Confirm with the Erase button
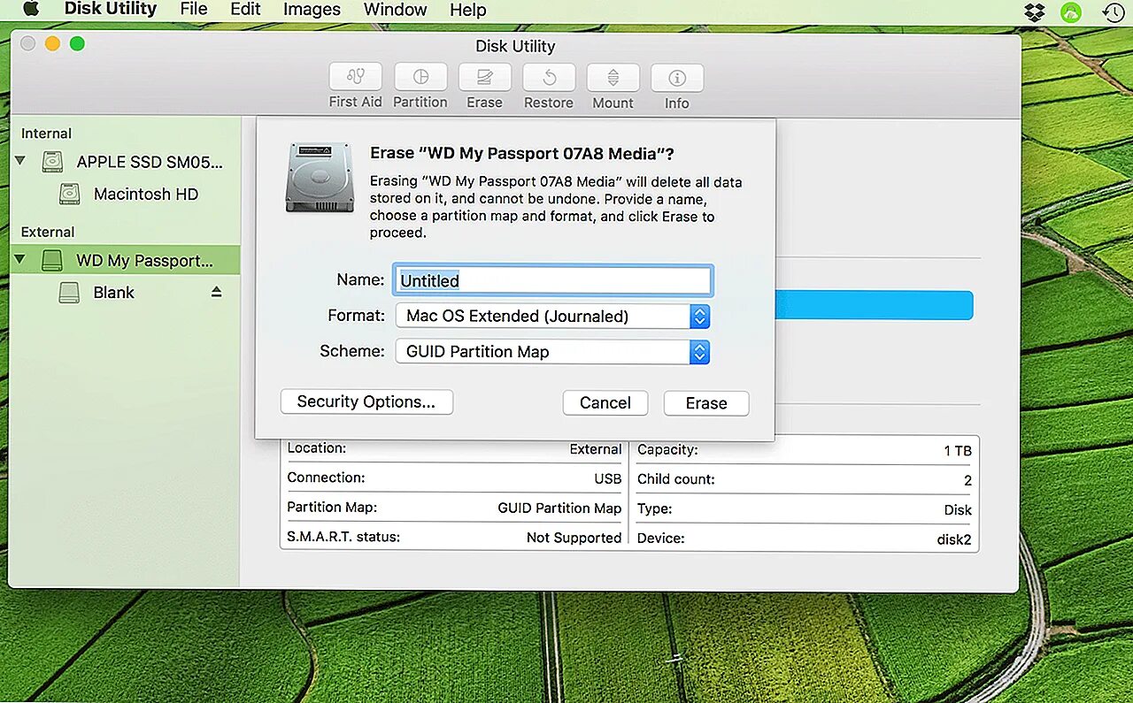The image size is (1133, 703). point(706,403)
